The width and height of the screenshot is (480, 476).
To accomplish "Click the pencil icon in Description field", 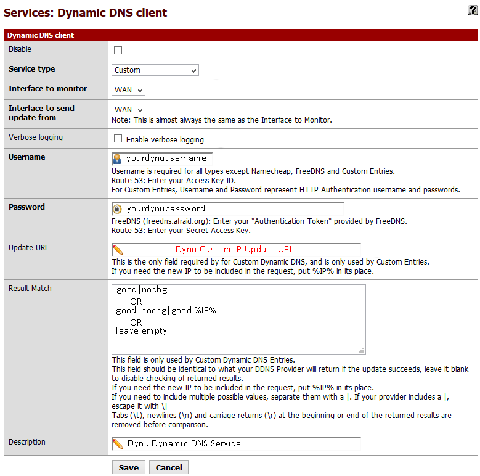I will pyautogui.click(x=118, y=444).
